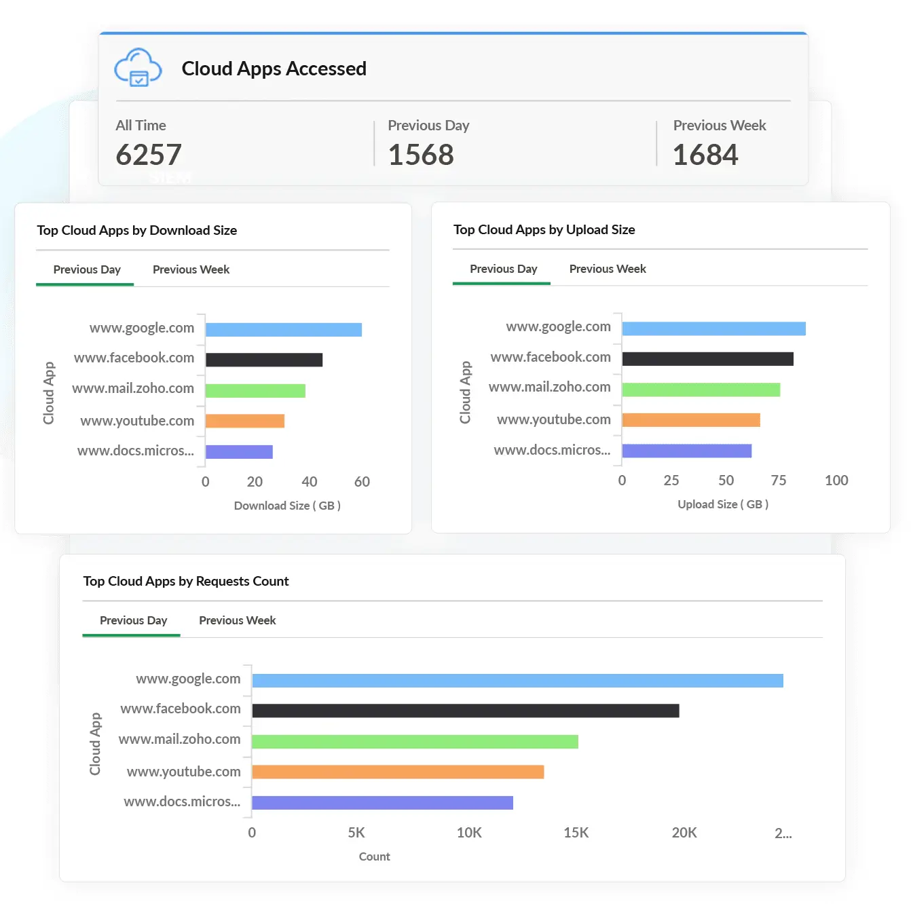
Task: Click the Cloud App axis title in Requests Count chart
Action: coord(95,744)
